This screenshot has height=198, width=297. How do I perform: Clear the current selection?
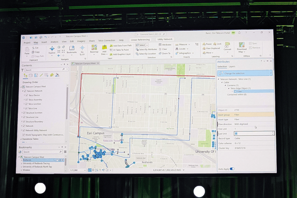(163, 49)
